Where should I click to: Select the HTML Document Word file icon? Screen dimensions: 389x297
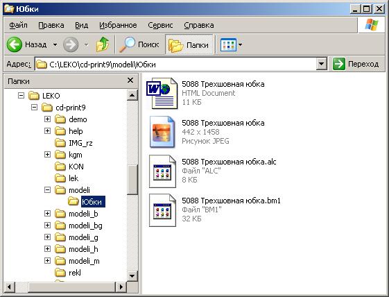tap(162, 94)
